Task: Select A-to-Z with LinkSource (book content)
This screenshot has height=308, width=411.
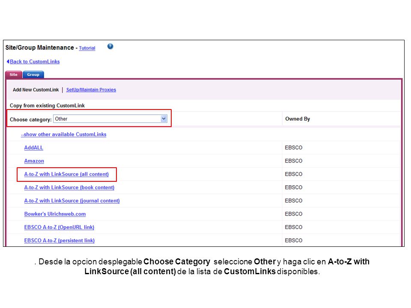Action: pos(69,187)
